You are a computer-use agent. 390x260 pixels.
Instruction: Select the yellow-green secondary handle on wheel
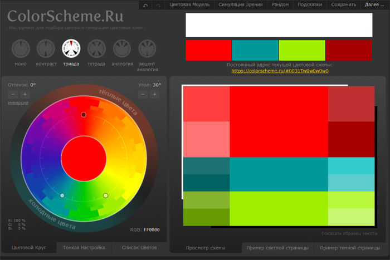pyautogui.click(x=105, y=195)
